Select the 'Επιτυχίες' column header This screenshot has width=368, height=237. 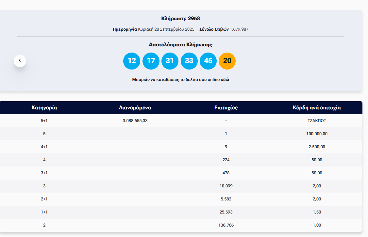226,108
